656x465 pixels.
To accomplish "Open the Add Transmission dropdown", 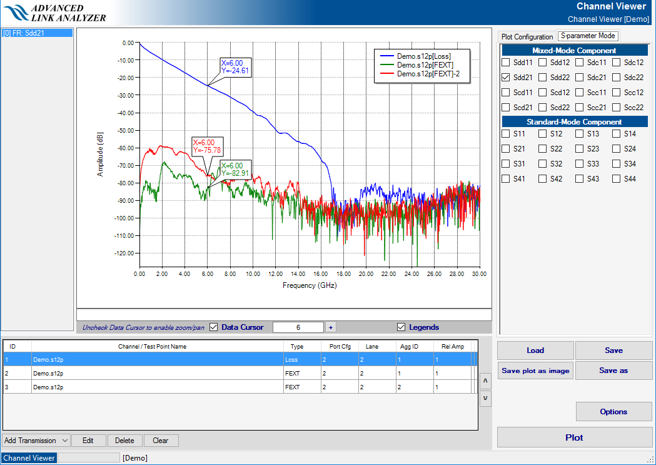I will (36, 441).
